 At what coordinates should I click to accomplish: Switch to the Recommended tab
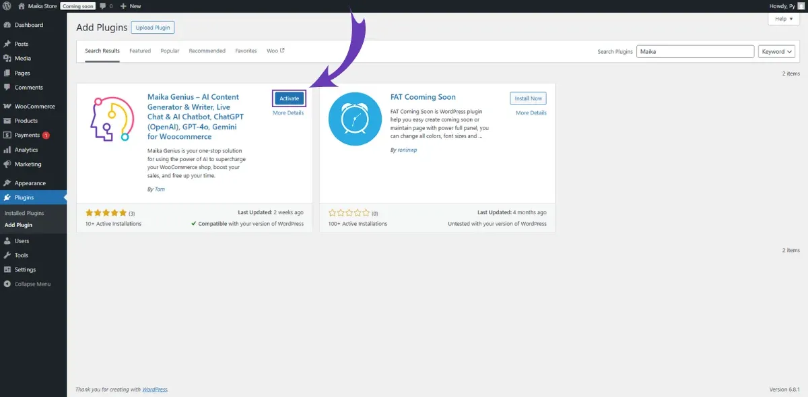[x=207, y=51]
